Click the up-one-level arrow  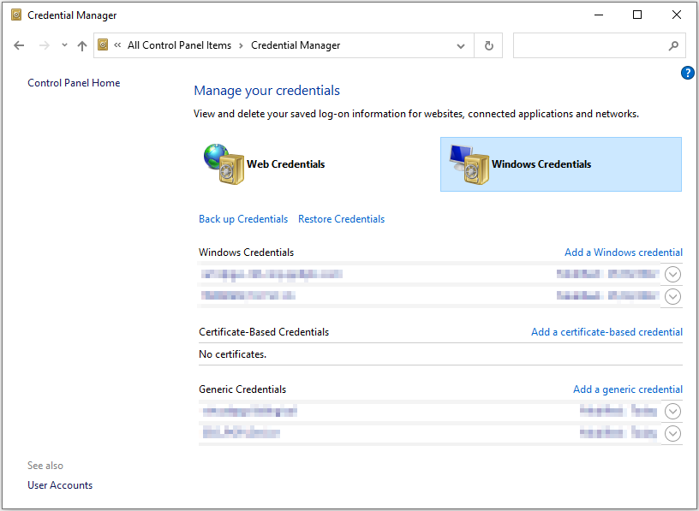(81, 45)
